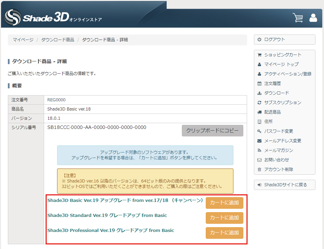Viewport: 324px width, 249px height.
Task: Select アカウント削除 in sidebar
Action: [279, 170]
